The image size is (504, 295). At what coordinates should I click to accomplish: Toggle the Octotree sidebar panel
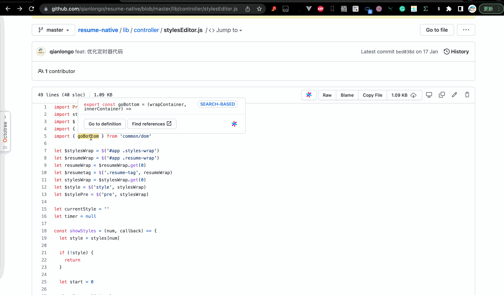pos(5,131)
